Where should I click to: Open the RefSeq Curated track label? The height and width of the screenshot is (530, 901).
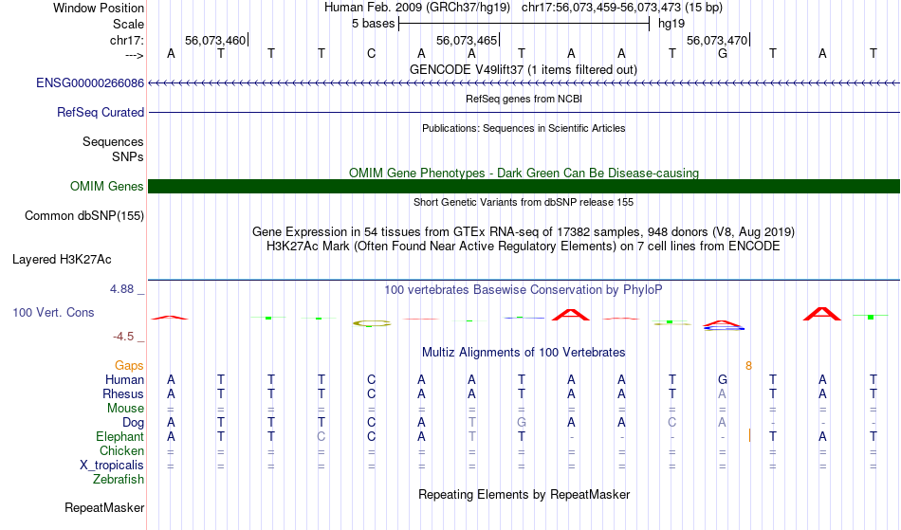click(x=100, y=113)
